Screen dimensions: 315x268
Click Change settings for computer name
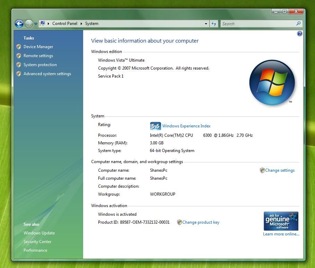[280, 170]
